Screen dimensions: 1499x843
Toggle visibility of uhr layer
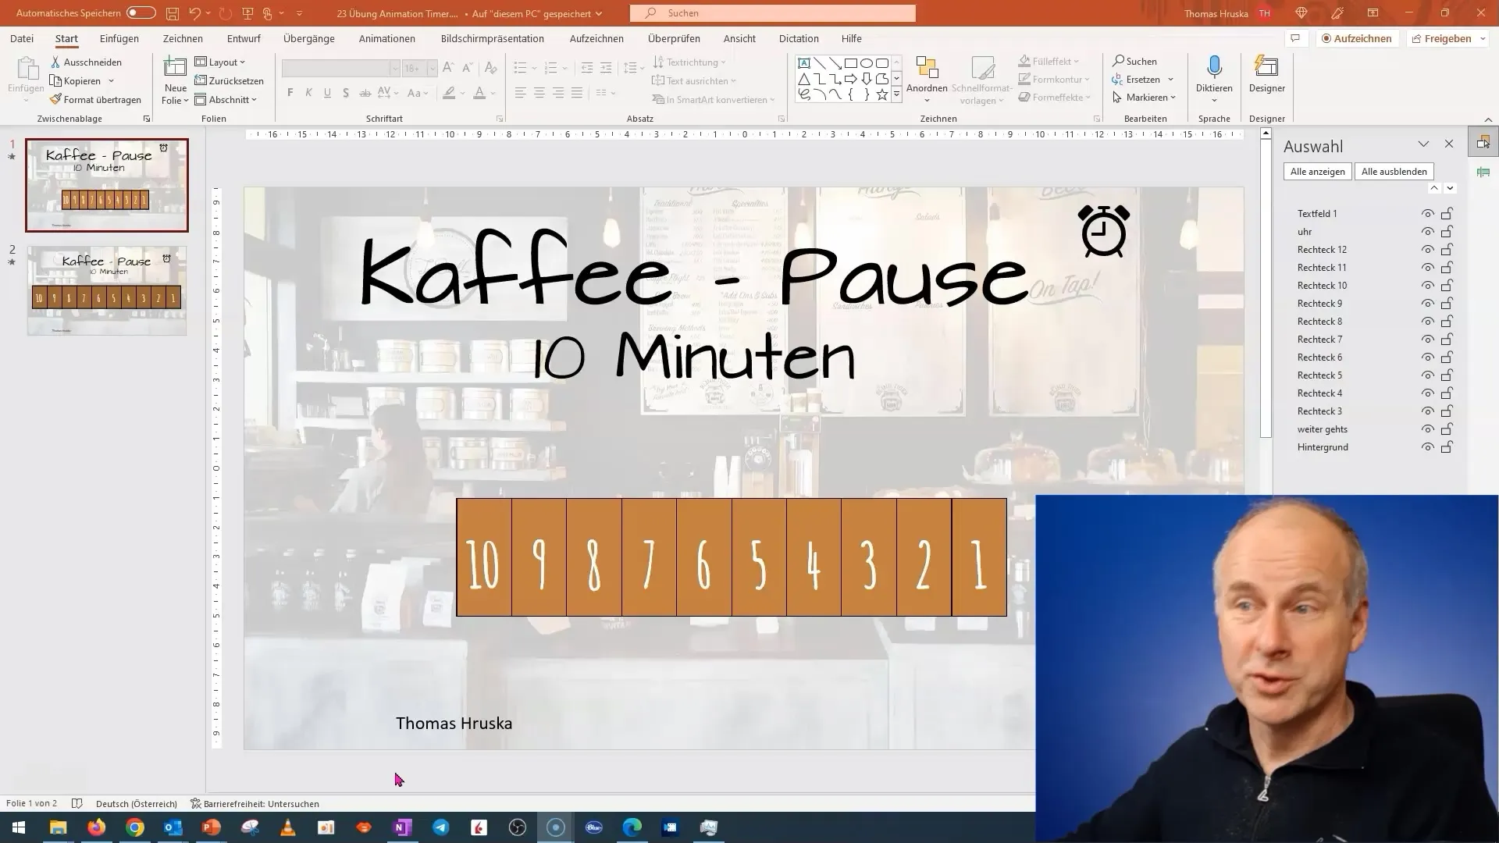pyautogui.click(x=1427, y=230)
